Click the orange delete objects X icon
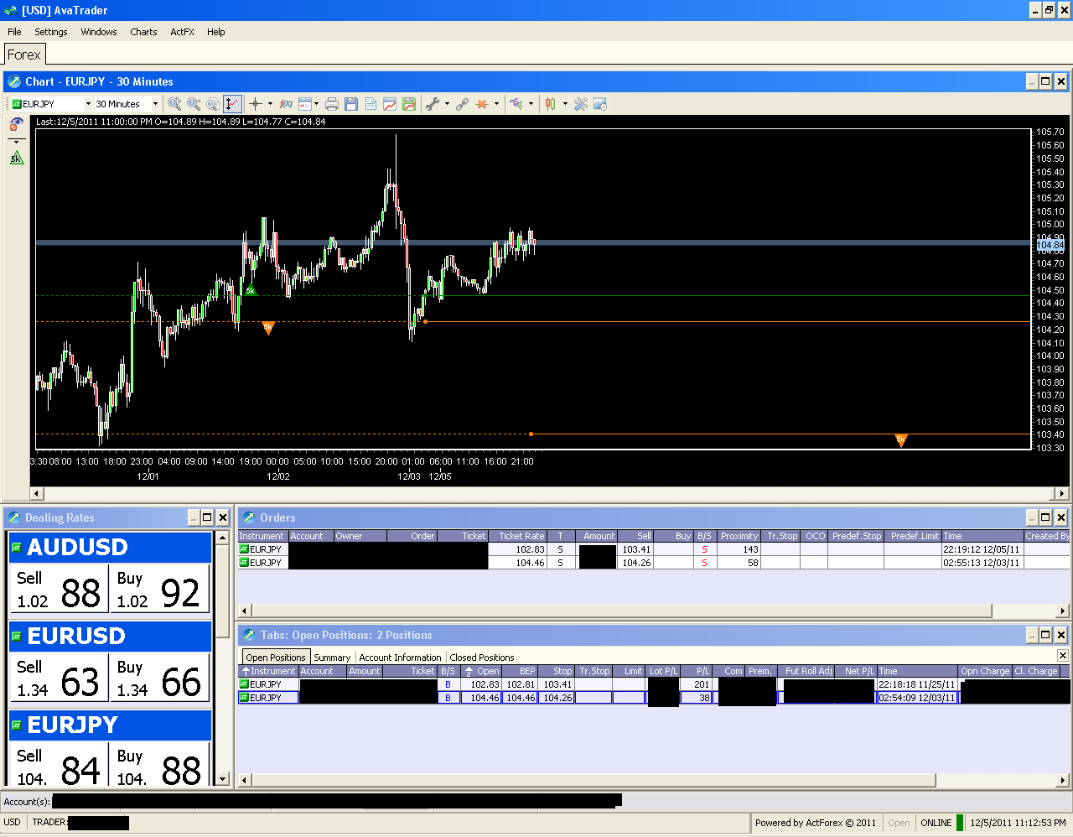 482,104
